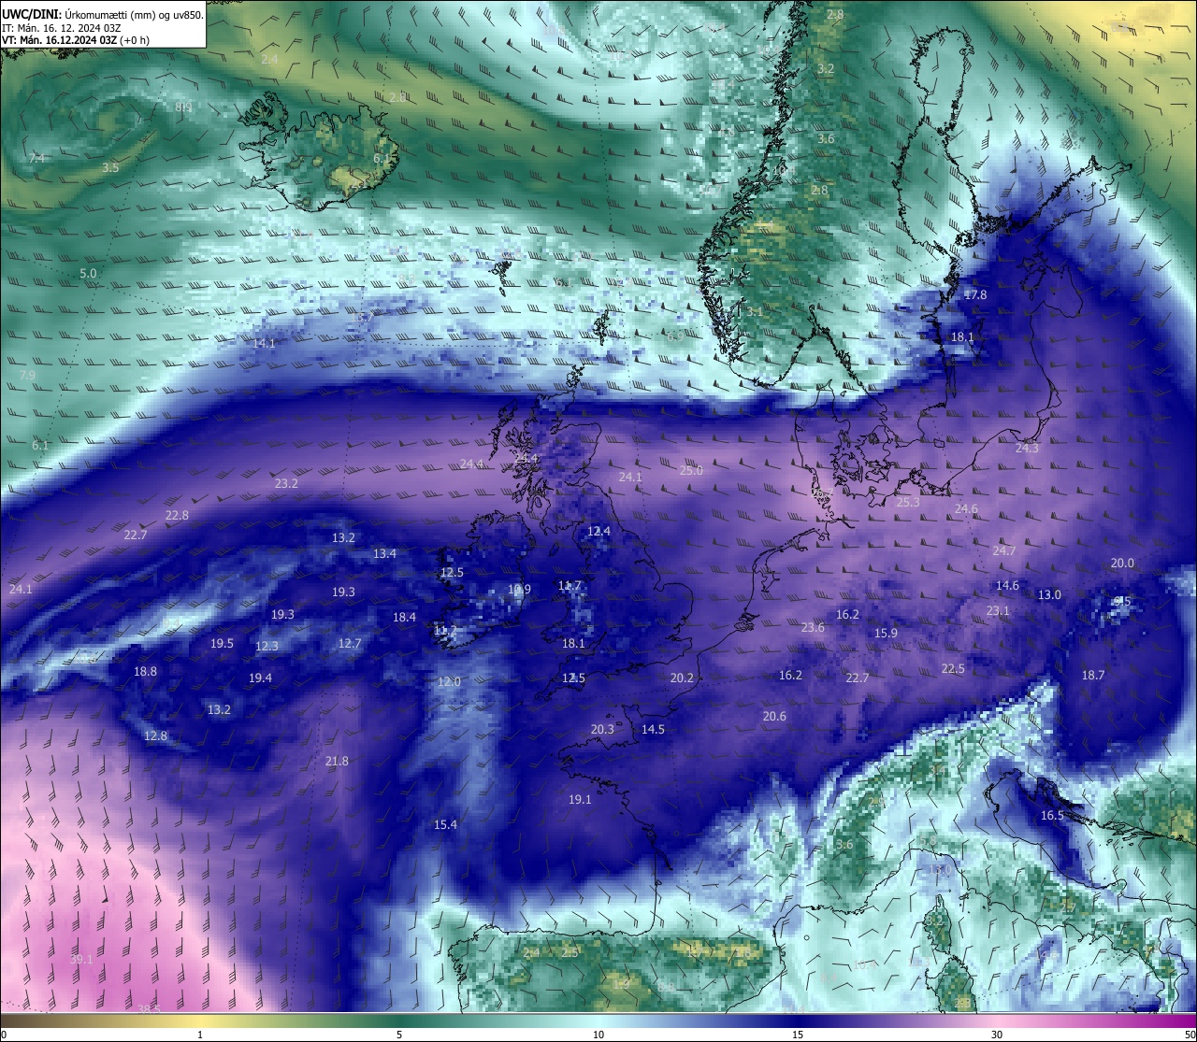This screenshot has width=1197, height=1042.
Task: Click the 24.4 value on the map
Action: (x=471, y=464)
